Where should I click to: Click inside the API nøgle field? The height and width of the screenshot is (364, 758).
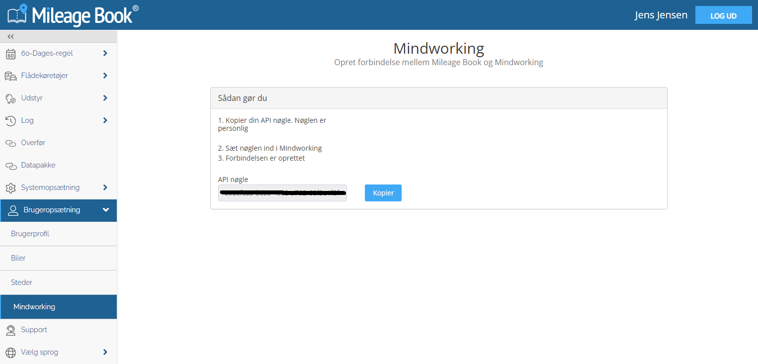(282, 193)
